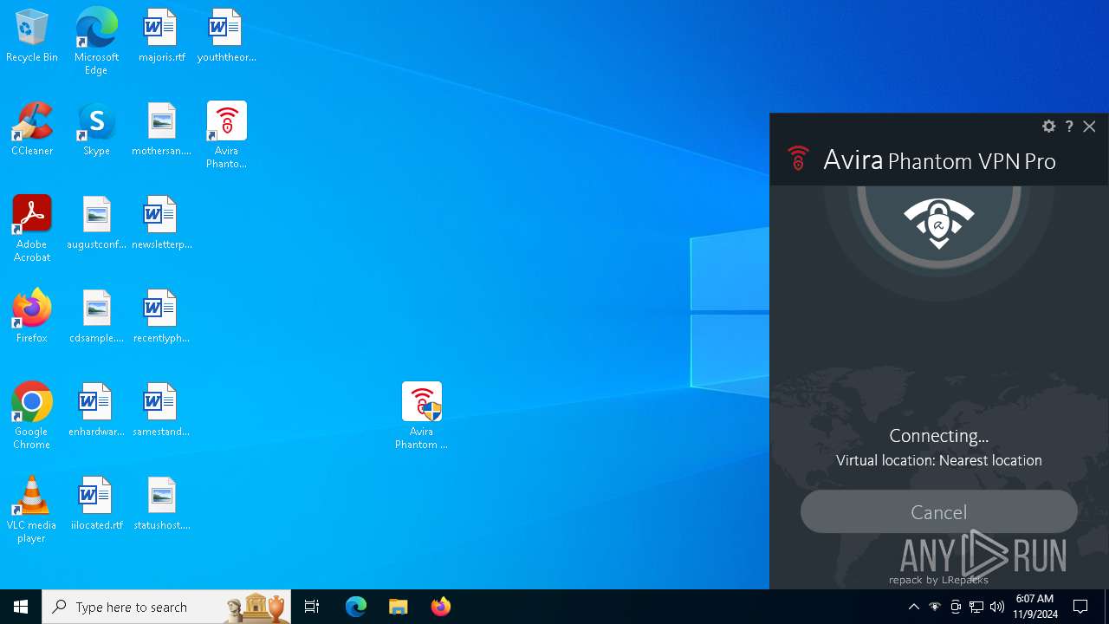This screenshot has width=1109, height=624.
Task: Select the Microsoft Edge desktop shortcut
Action: pyautogui.click(x=96, y=42)
